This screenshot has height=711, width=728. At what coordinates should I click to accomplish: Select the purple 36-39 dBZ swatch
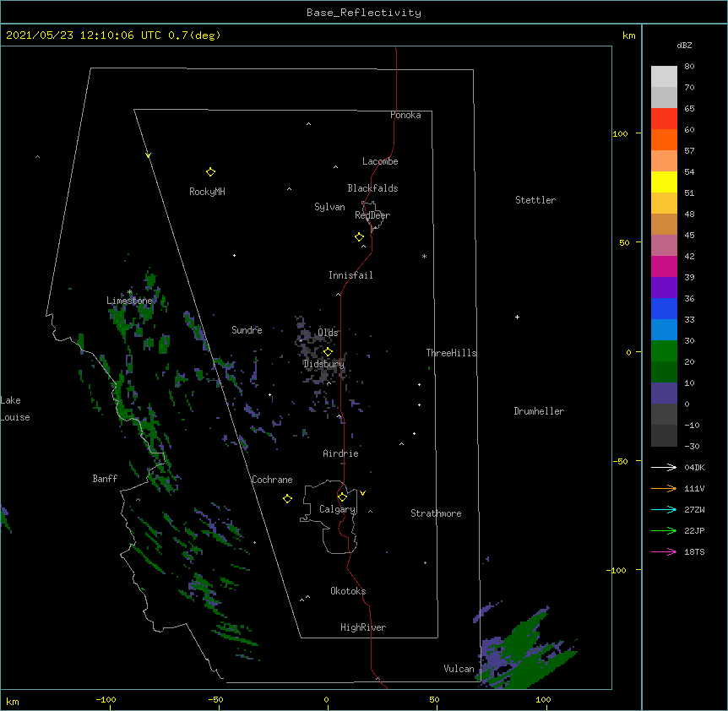pos(664,288)
